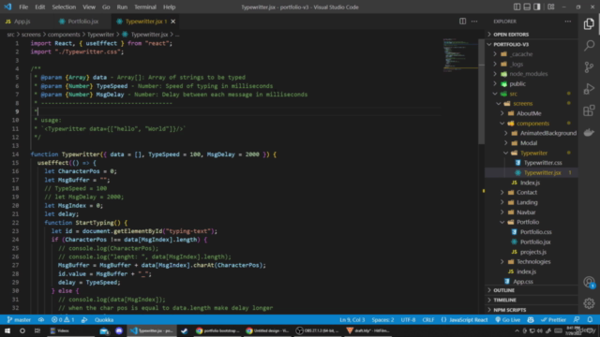The image size is (600, 337).
Task: Open the Docker view in activity bar
Action: (x=589, y=133)
